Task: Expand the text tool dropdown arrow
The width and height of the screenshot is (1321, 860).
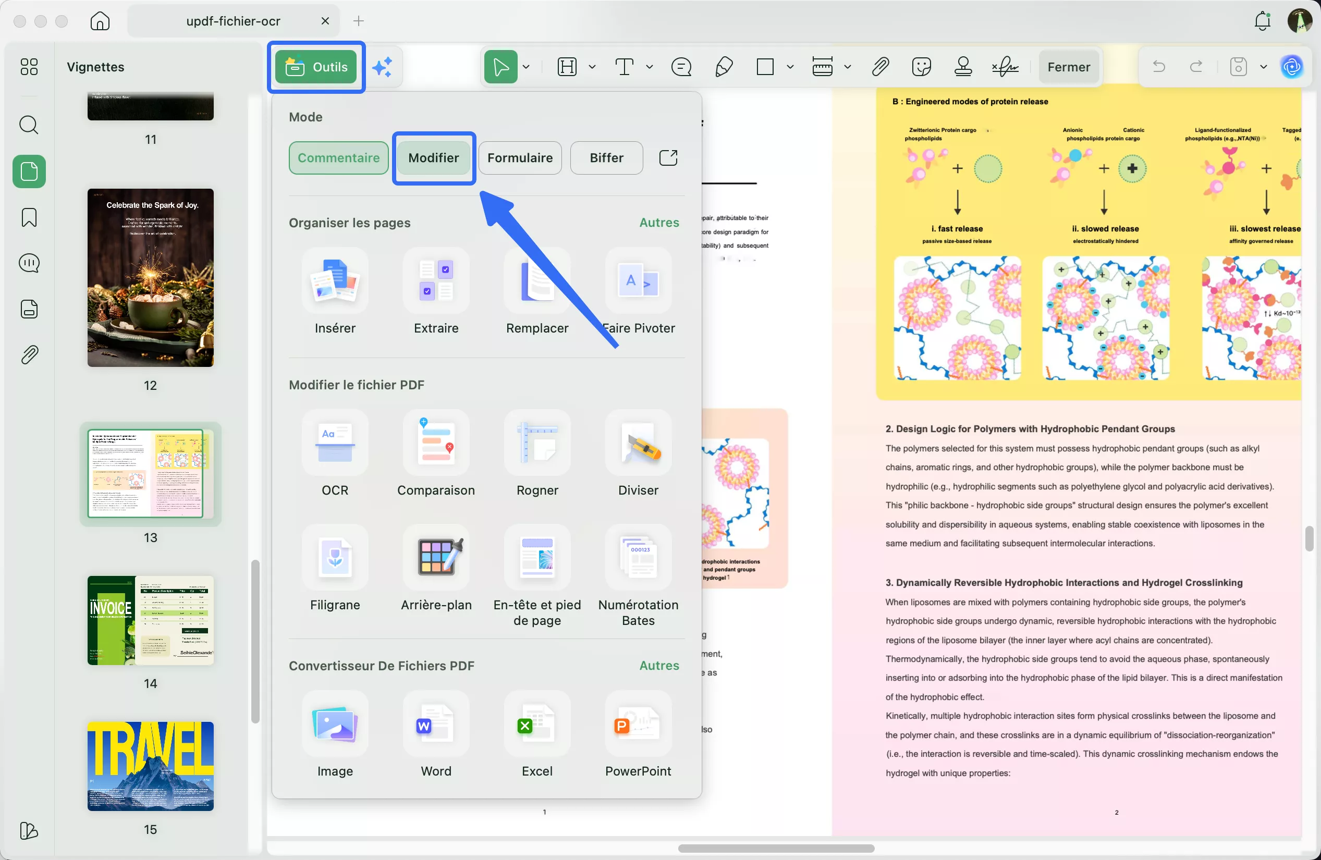Action: click(650, 67)
